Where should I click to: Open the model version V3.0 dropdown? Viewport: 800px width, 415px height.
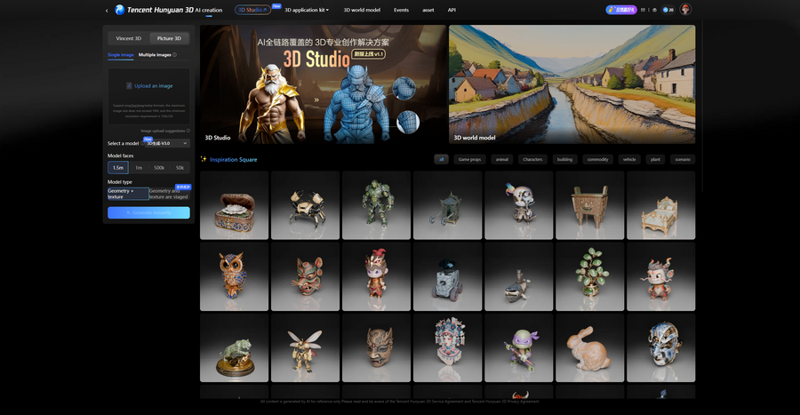(167, 143)
